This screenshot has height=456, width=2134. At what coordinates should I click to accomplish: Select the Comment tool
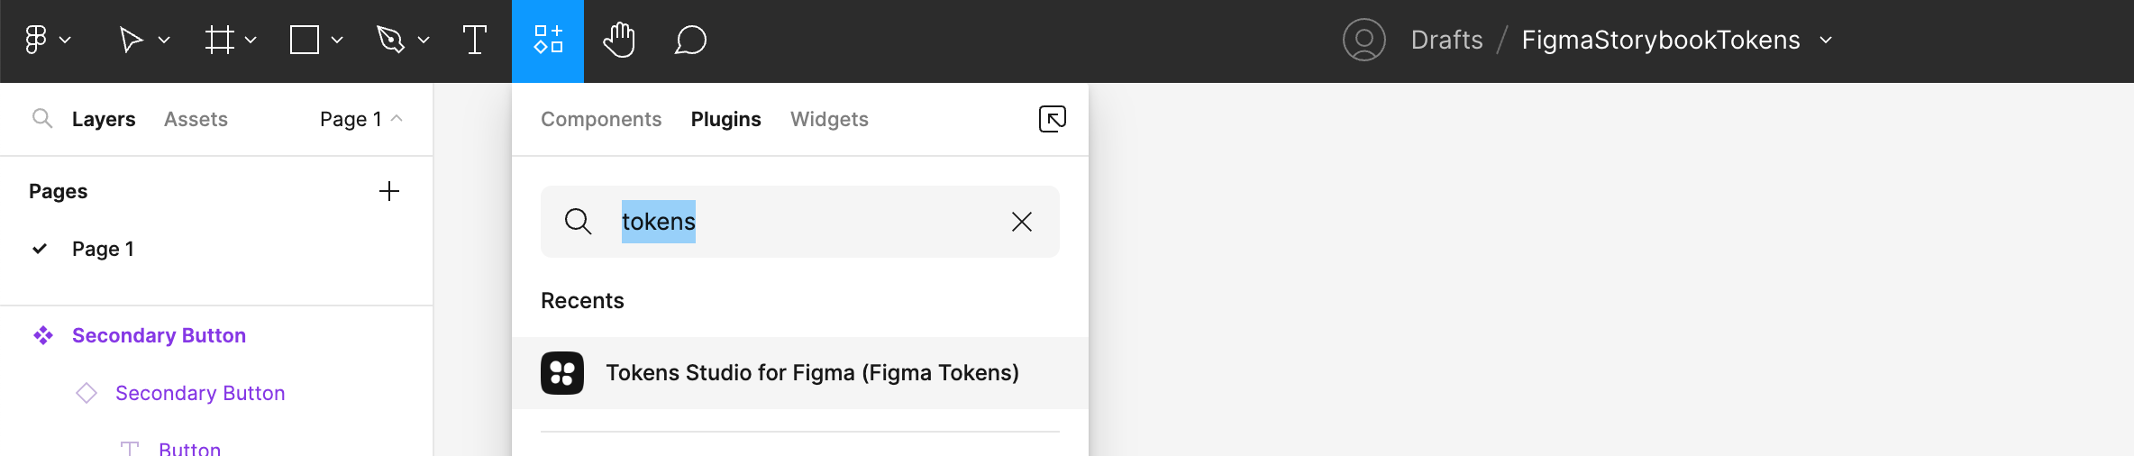tap(690, 40)
